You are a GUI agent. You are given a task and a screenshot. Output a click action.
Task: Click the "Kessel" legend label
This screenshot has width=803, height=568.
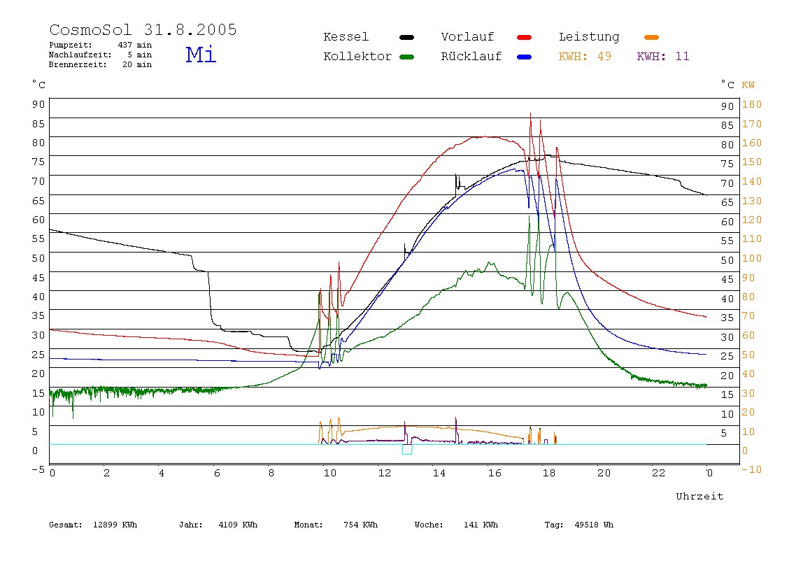(346, 37)
